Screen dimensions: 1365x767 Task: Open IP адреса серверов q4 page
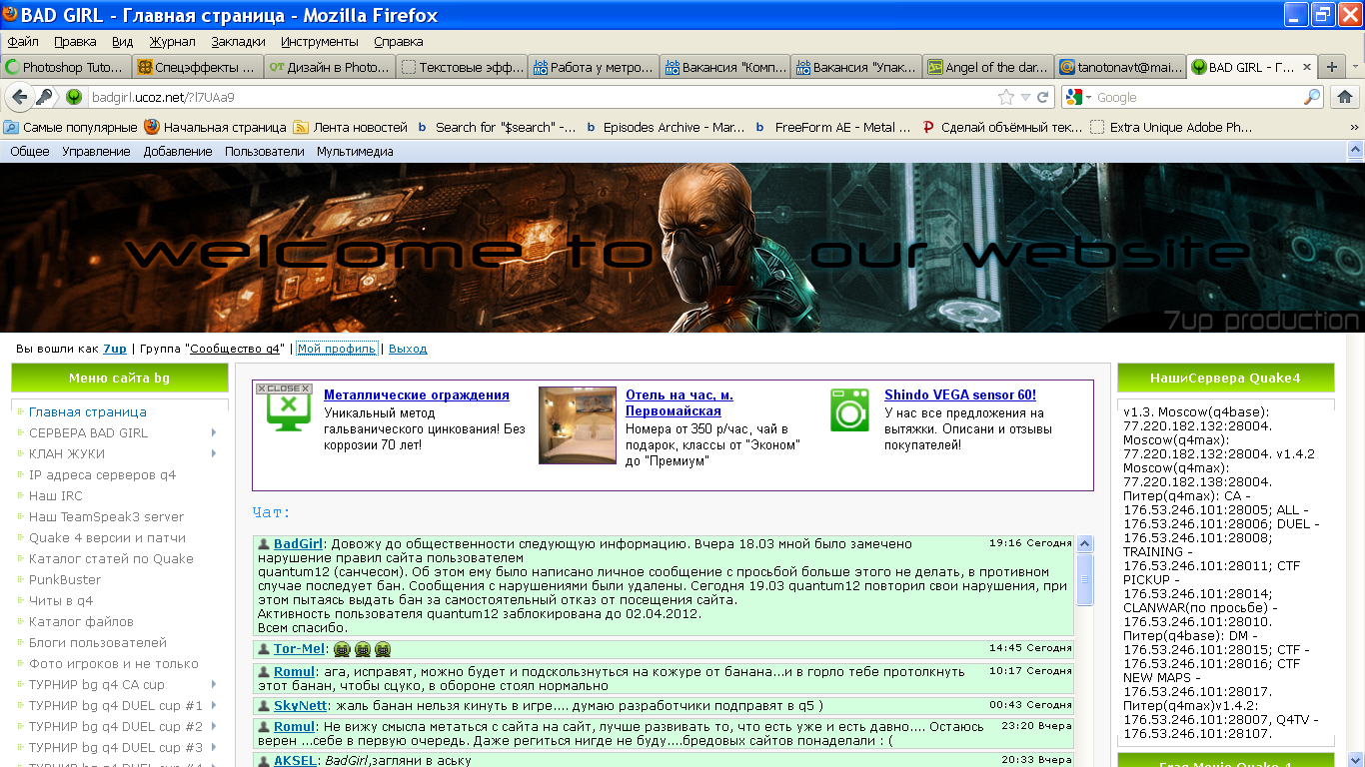[102, 474]
